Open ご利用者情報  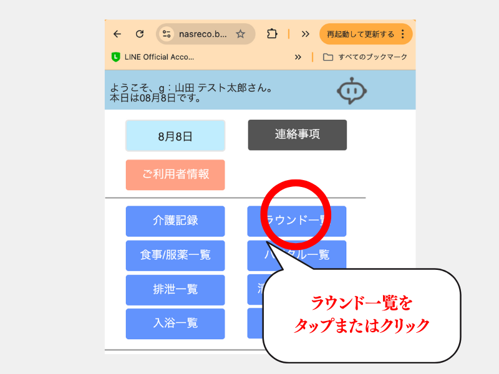pyautogui.click(x=175, y=175)
